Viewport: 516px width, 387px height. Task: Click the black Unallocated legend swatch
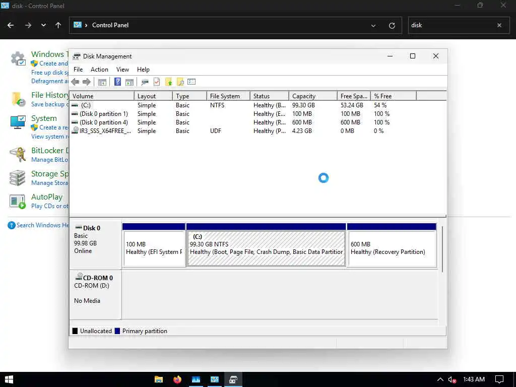75,331
